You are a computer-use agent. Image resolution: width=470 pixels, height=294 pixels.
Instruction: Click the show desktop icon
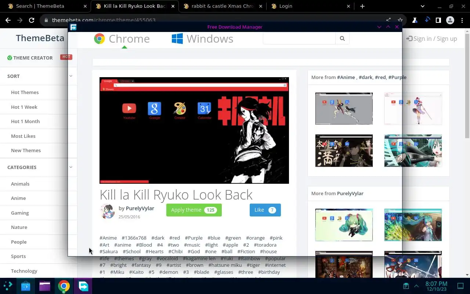(460, 286)
